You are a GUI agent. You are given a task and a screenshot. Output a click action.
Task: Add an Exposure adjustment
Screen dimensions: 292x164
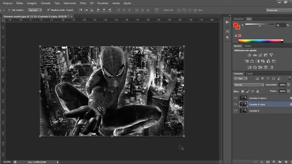266,55
